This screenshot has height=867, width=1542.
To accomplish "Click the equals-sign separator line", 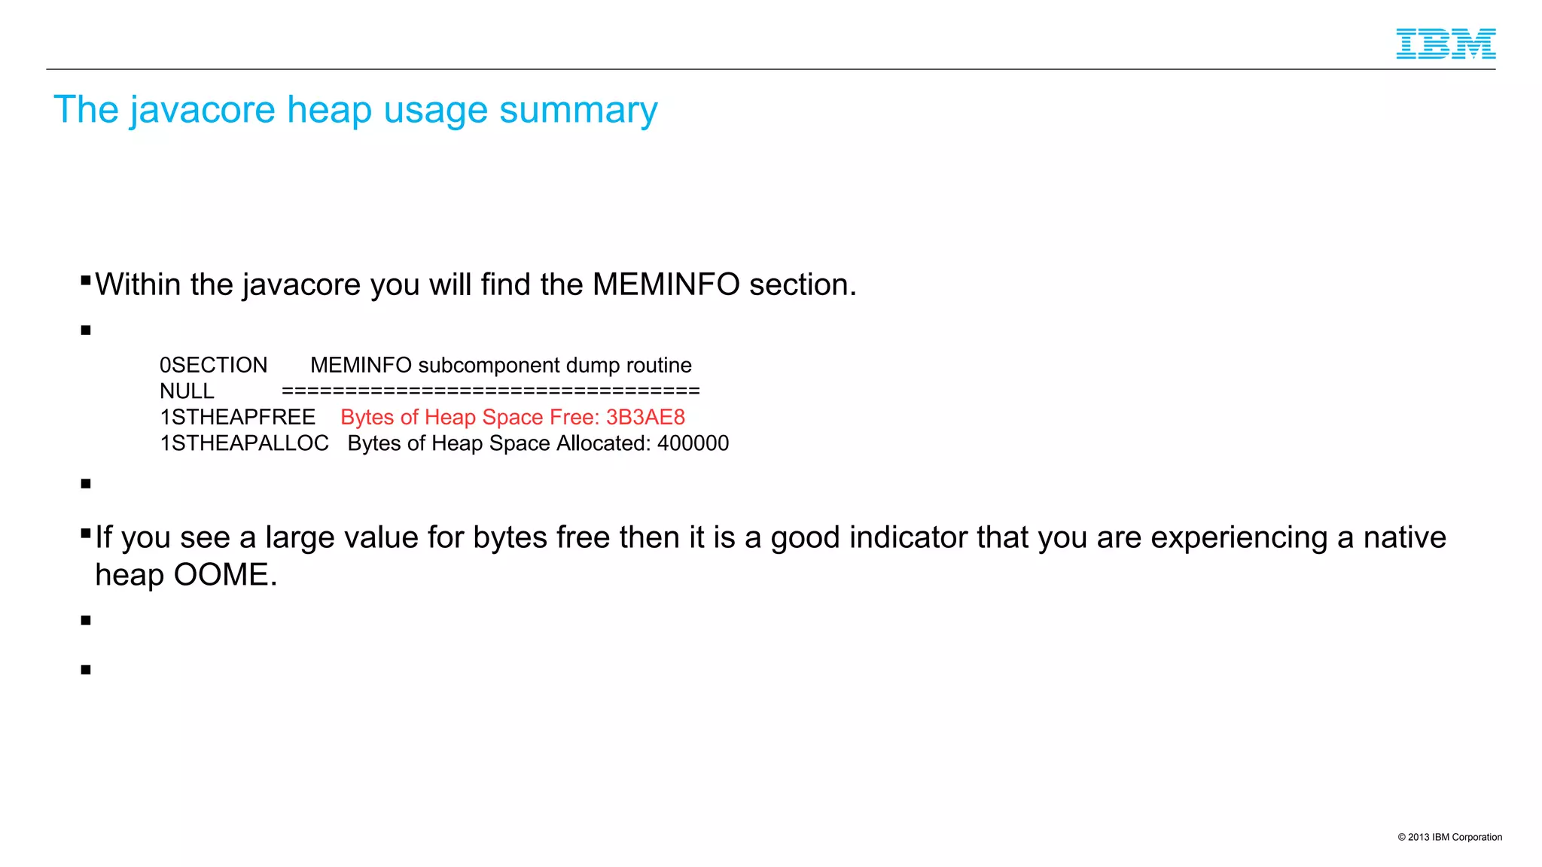I will [490, 391].
